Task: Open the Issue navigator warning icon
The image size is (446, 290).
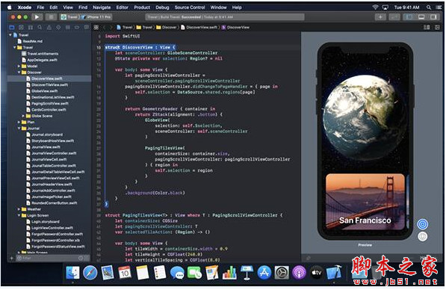Action: (49, 28)
